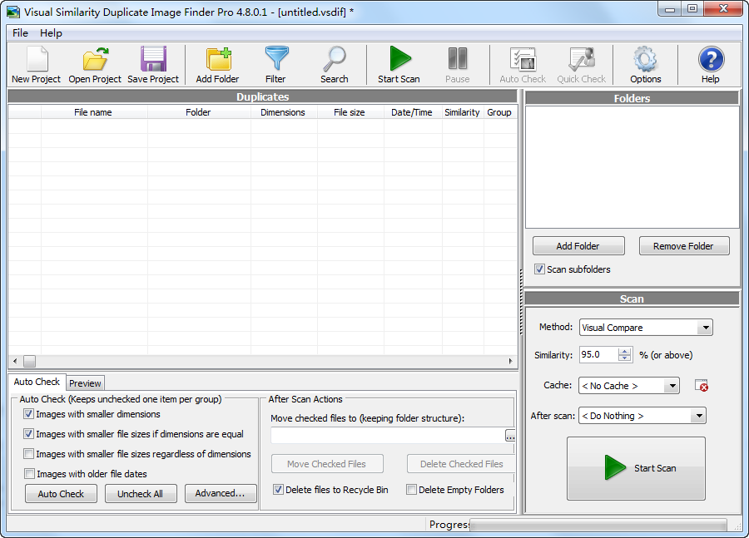Image resolution: width=749 pixels, height=538 pixels.
Task: Toggle the Scan subfolders checkbox
Action: (x=539, y=269)
